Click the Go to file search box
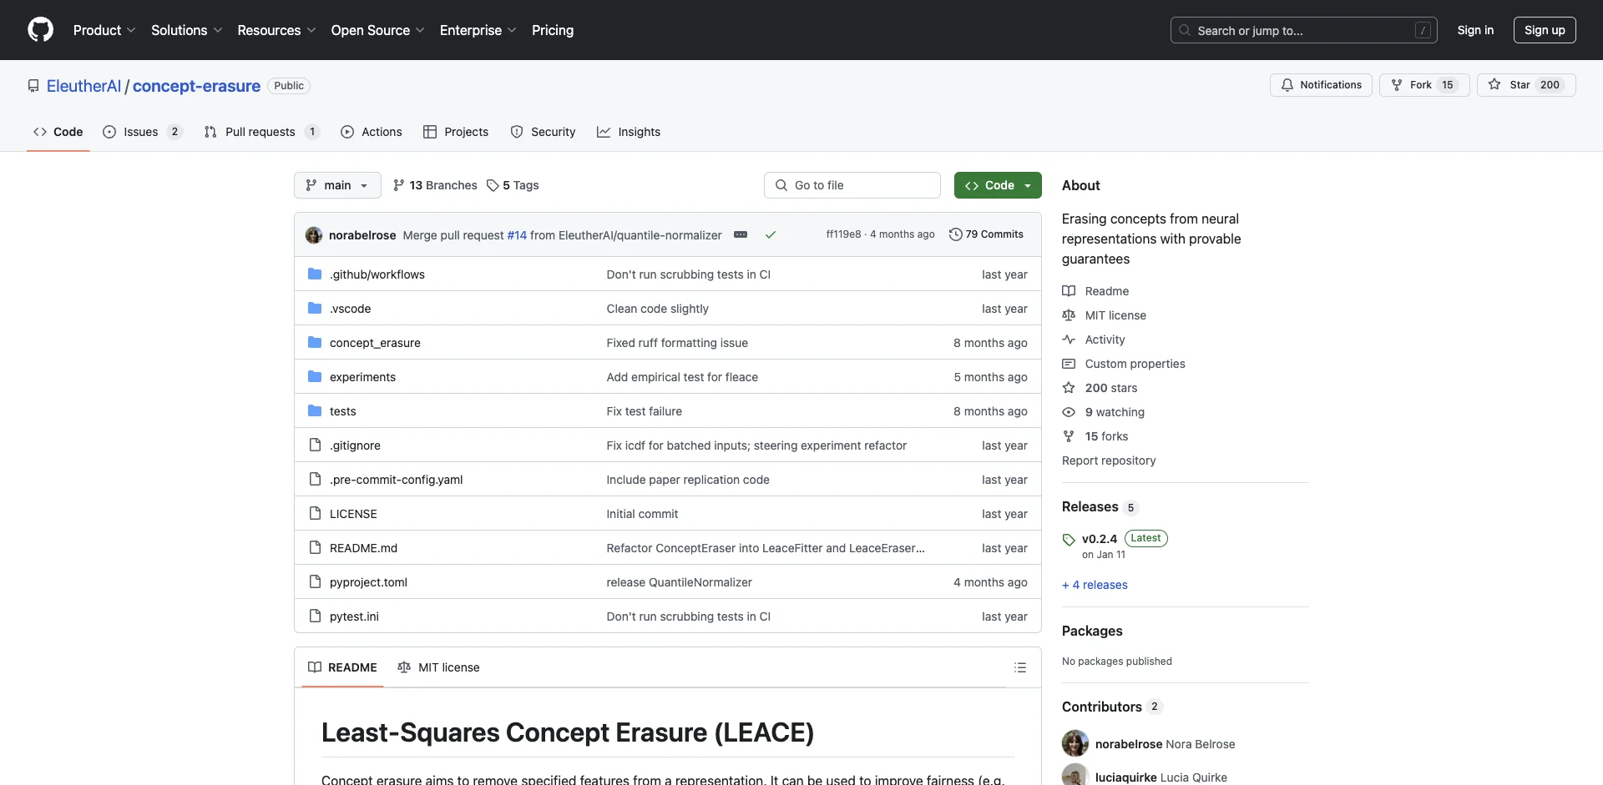1603x785 pixels. [852, 185]
